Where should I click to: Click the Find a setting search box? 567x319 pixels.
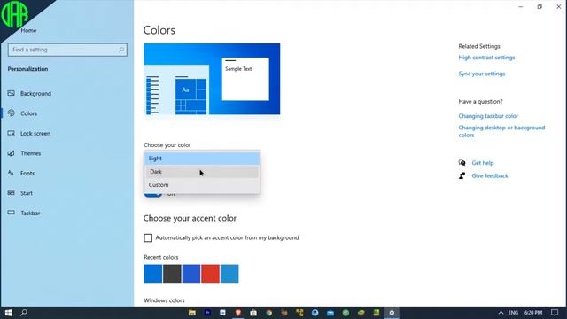(x=67, y=50)
